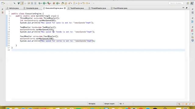Viewport: 195px width, 109px height.
Task: Expand the Previous Annotation dropdown arrow
Action: click(x=81, y=3)
